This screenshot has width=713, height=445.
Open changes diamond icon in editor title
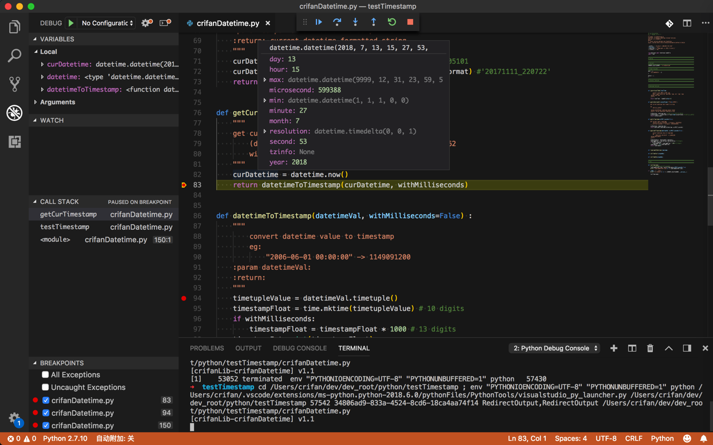(669, 23)
